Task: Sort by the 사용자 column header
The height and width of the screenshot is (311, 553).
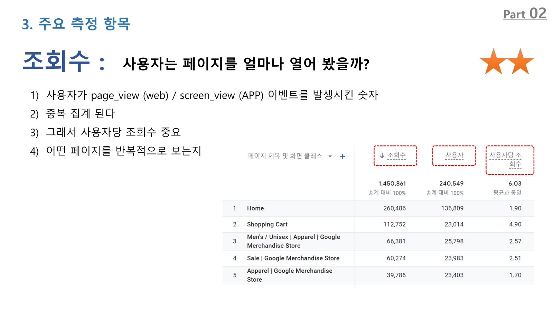Action: pyautogui.click(x=454, y=155)
